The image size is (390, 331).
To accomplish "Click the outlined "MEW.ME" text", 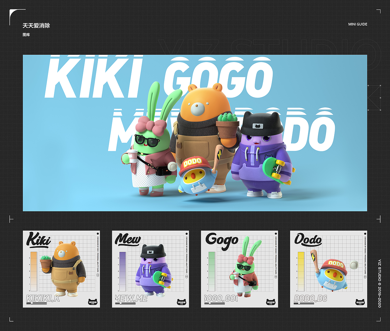I will (132, 298).
